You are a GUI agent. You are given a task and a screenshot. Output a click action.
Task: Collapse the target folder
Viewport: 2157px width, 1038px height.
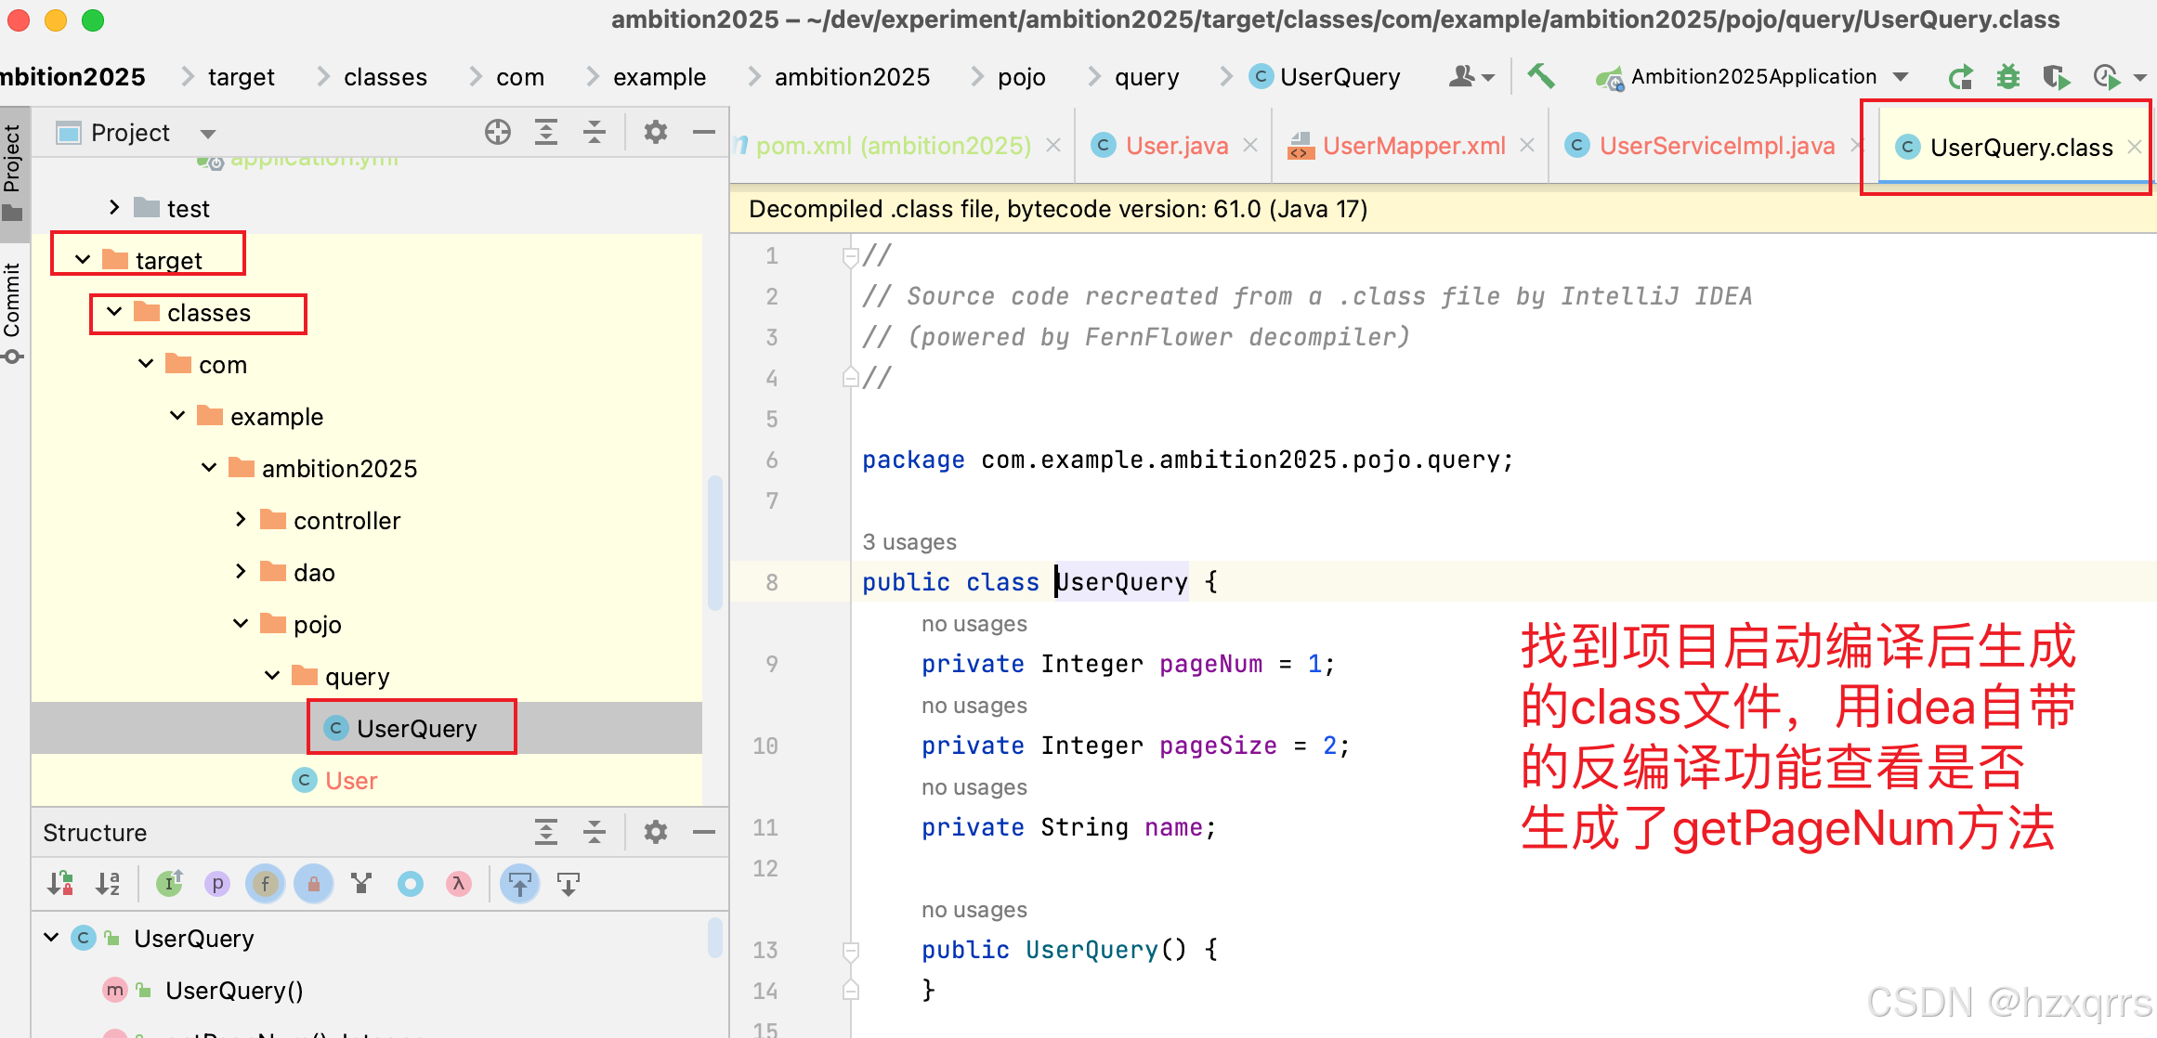(x=83, y=260)
